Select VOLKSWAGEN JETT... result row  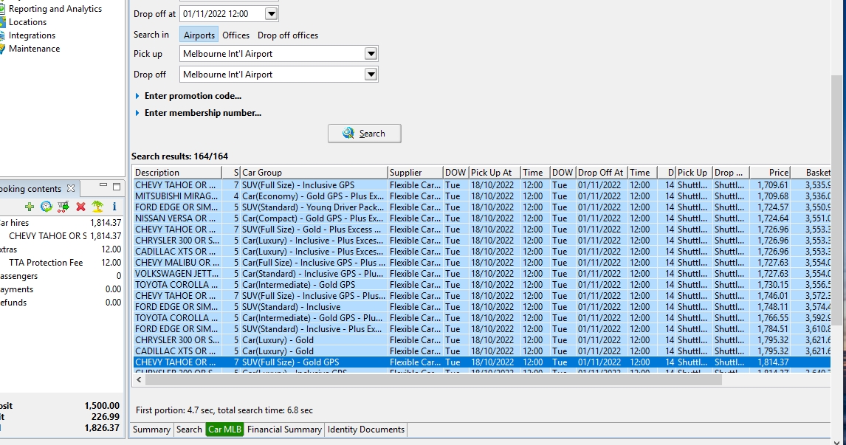[482, 274]
